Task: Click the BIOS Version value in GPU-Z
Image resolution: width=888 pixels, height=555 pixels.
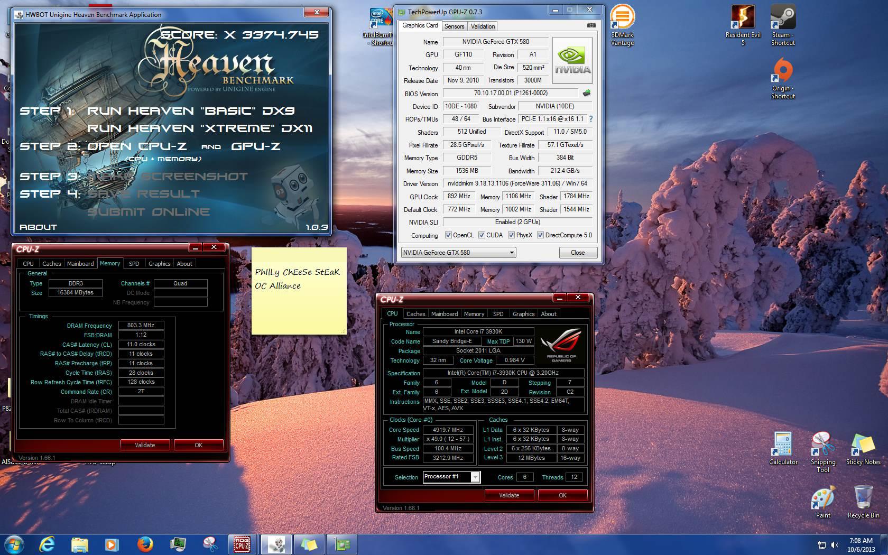Action: tap(511, 93)
